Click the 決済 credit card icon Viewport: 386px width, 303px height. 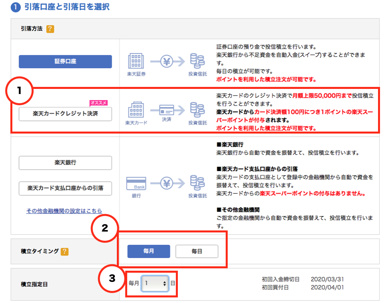click(x=167, y=109)
